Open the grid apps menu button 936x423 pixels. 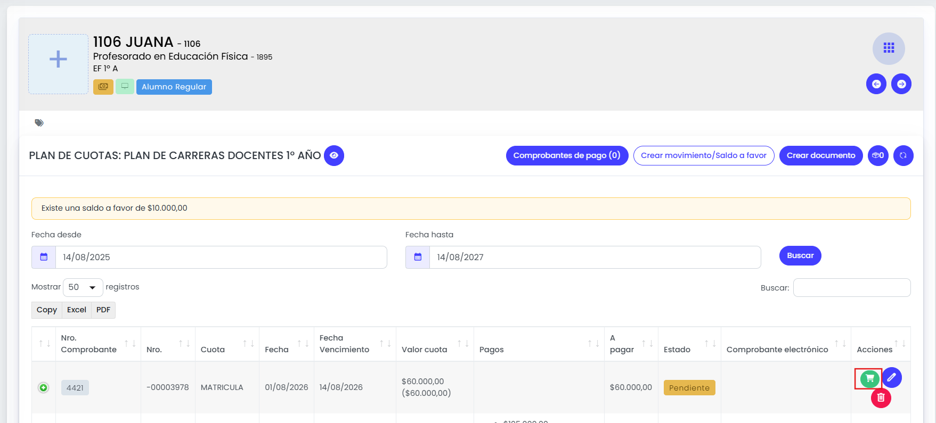[889, 48]
